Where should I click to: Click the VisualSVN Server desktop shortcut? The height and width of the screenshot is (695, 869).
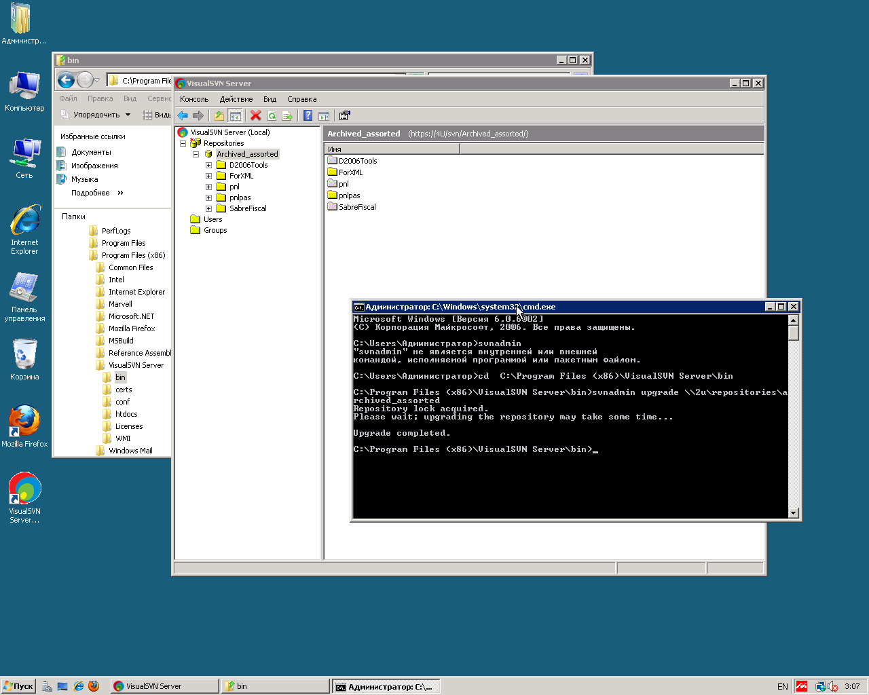coord(24,497)
